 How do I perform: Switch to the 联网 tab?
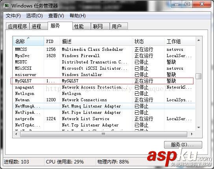click(x=100, y=26)
